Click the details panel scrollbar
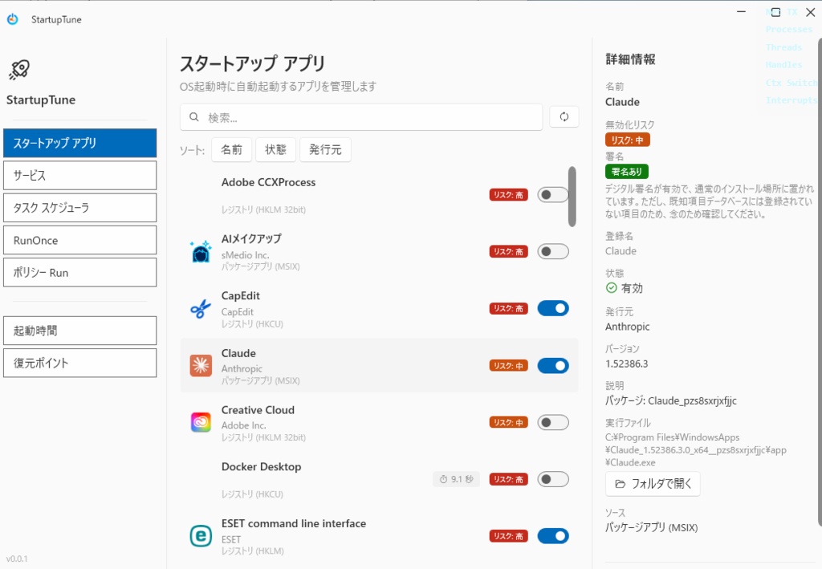Screen dimensions: 822x569 click(x=820, y=282)
